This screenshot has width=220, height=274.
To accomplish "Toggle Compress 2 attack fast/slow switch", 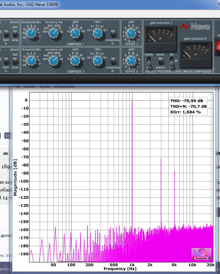I will point(15,61).
